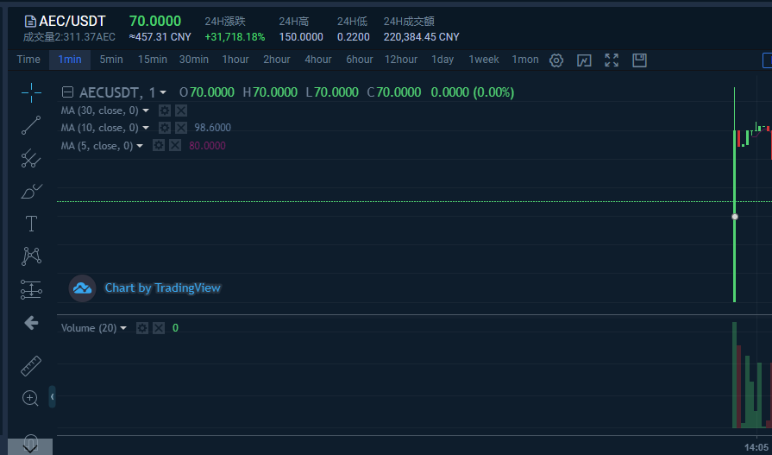
Task: Switch to the 1day timeframe
Action: 442,60
